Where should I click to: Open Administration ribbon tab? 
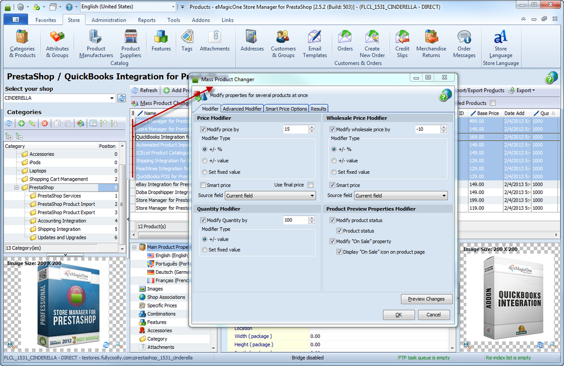coord(109,20)
